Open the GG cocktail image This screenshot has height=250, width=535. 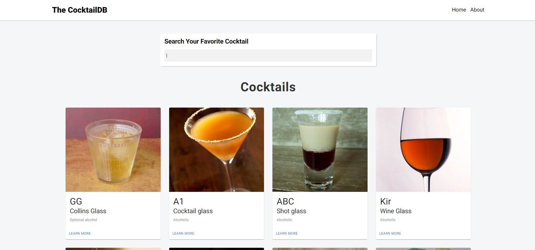point(113,150)
